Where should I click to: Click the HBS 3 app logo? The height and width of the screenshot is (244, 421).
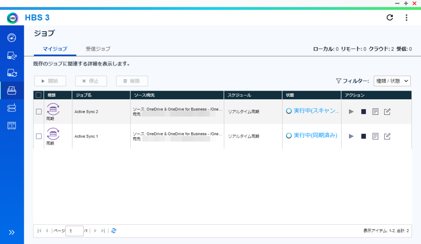(x=13, y=18)
